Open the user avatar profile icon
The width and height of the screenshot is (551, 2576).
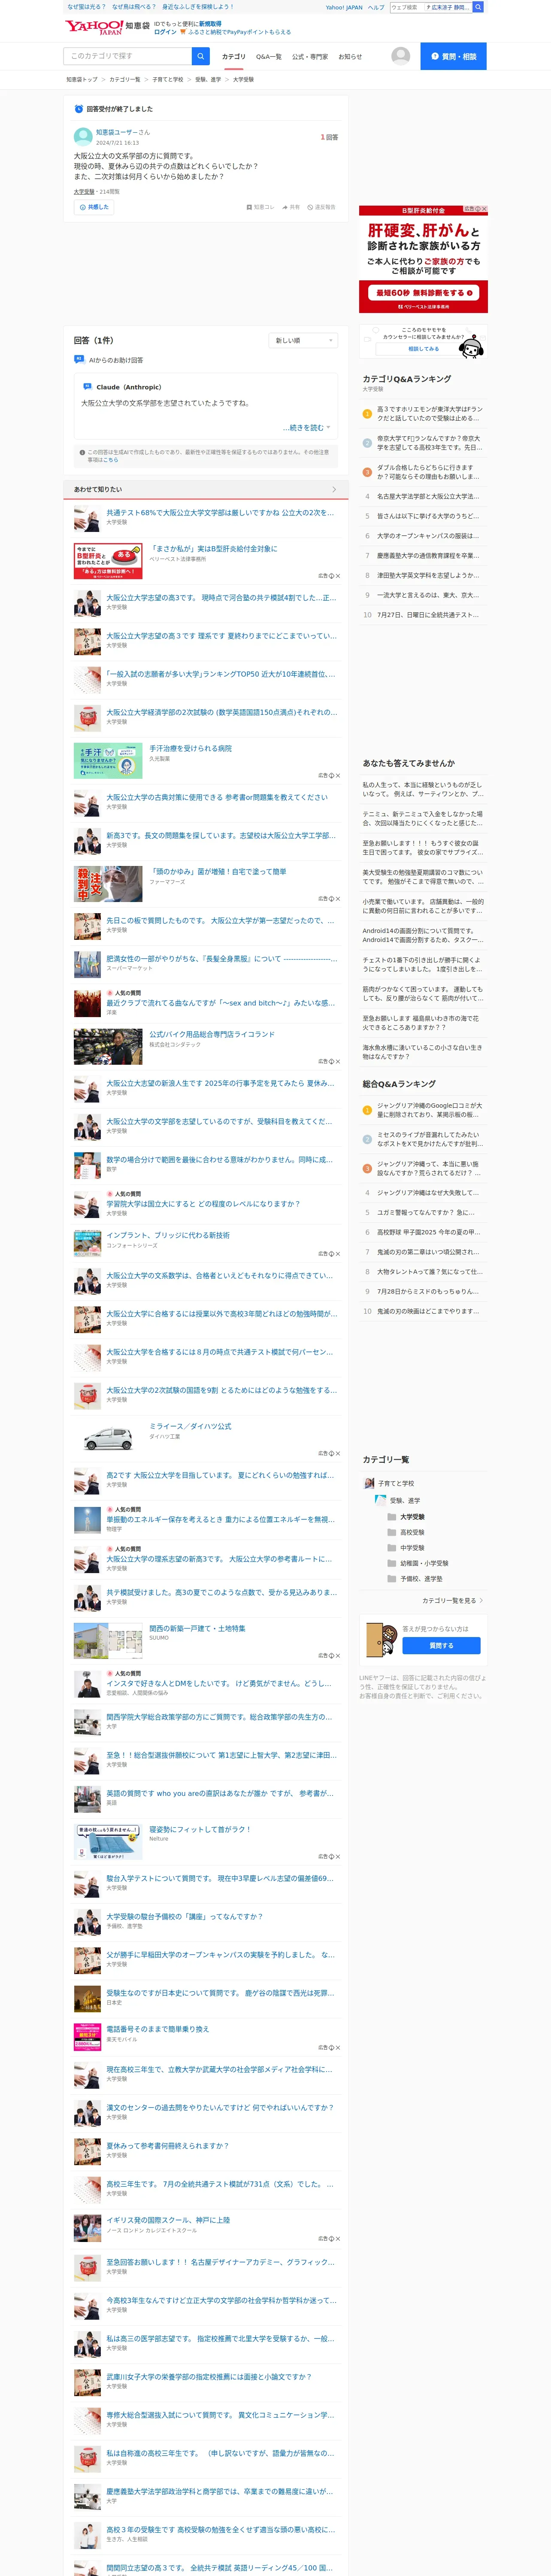[x=401, y=56]
